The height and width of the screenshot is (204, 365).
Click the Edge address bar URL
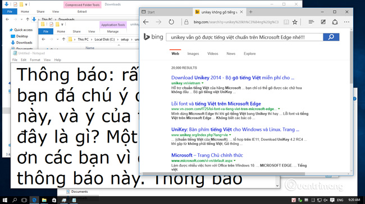pos(236,22)
